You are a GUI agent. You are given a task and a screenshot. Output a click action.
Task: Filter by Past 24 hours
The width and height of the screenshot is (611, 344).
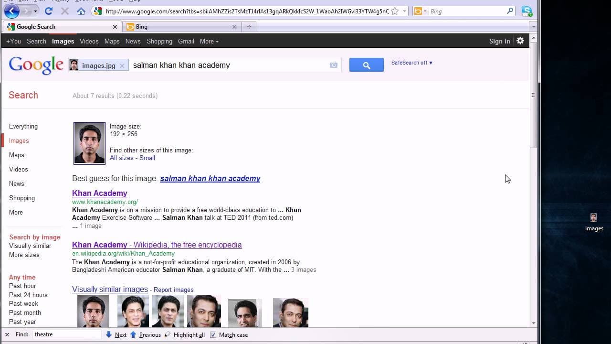point(28,295)
